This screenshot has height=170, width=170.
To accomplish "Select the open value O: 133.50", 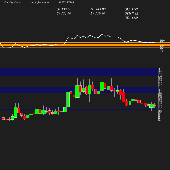I will click(64, 9).
